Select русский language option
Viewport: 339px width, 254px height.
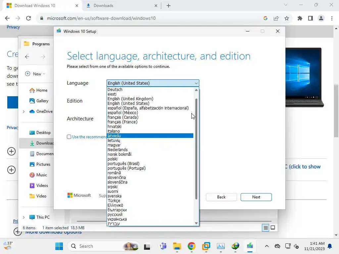(x=150, y=214)
